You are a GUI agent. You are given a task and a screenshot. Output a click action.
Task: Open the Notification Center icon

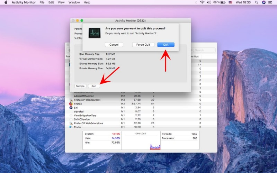(270, 2)
